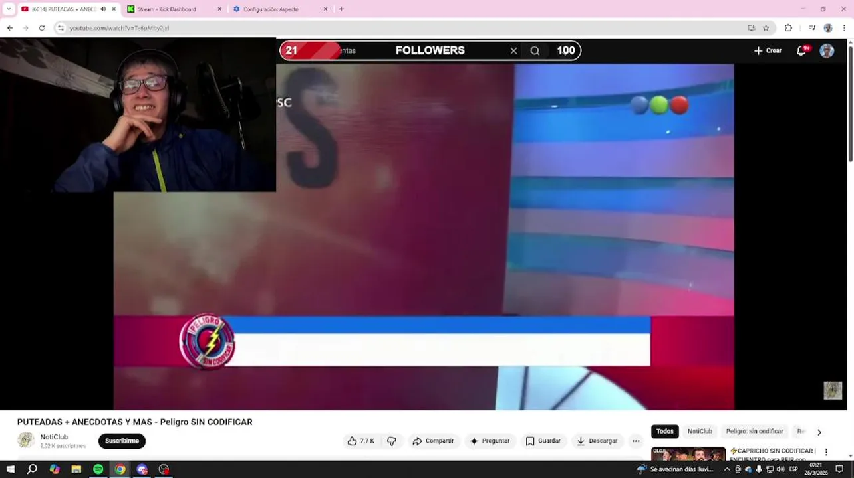Select the NotiClub filter chip
The width and height of the screenshot is (854, 478).
[x=700, y=431]
